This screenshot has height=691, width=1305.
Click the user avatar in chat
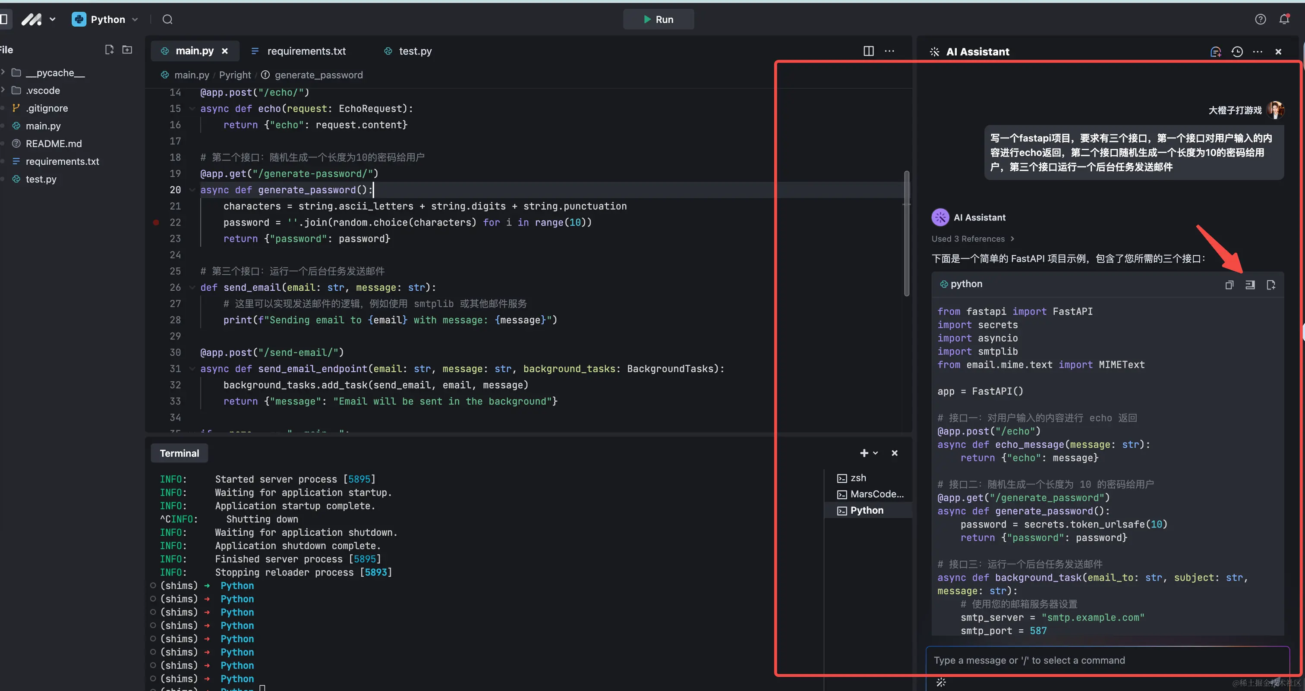tap(1275, 110)
